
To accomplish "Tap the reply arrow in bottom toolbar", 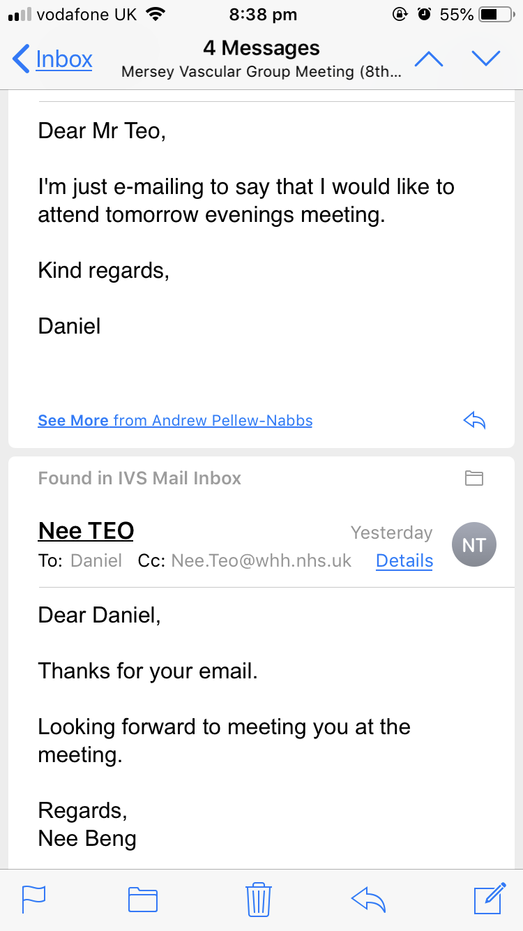I will pyautogui.click(x=369, y=899).
